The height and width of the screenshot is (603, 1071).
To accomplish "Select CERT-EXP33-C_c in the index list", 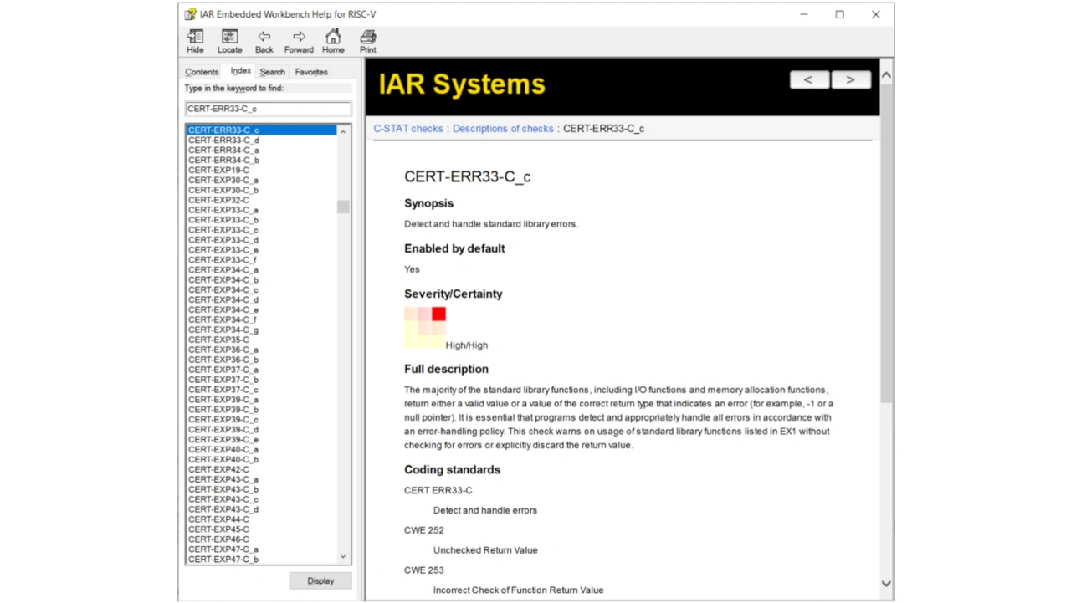I will pyautogui.click(x=223, y=230).
